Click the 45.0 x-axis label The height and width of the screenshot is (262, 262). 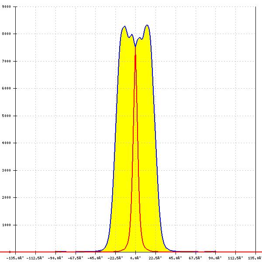(x=175, y=258)
